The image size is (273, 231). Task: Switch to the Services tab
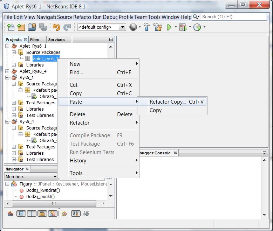[56, 40]
